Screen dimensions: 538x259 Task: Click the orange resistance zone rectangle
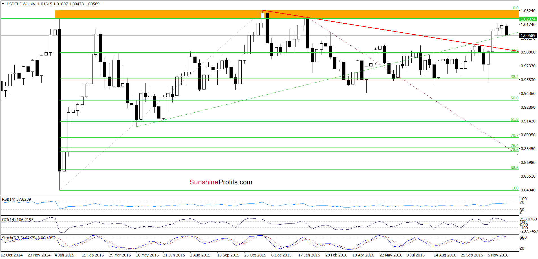click(287, 14)
